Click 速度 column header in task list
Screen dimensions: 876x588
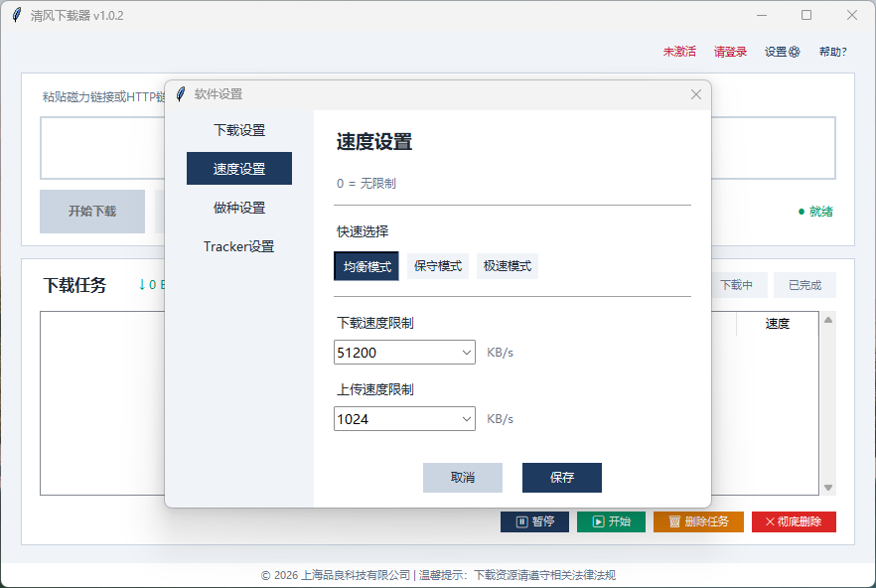pos(777,324)
